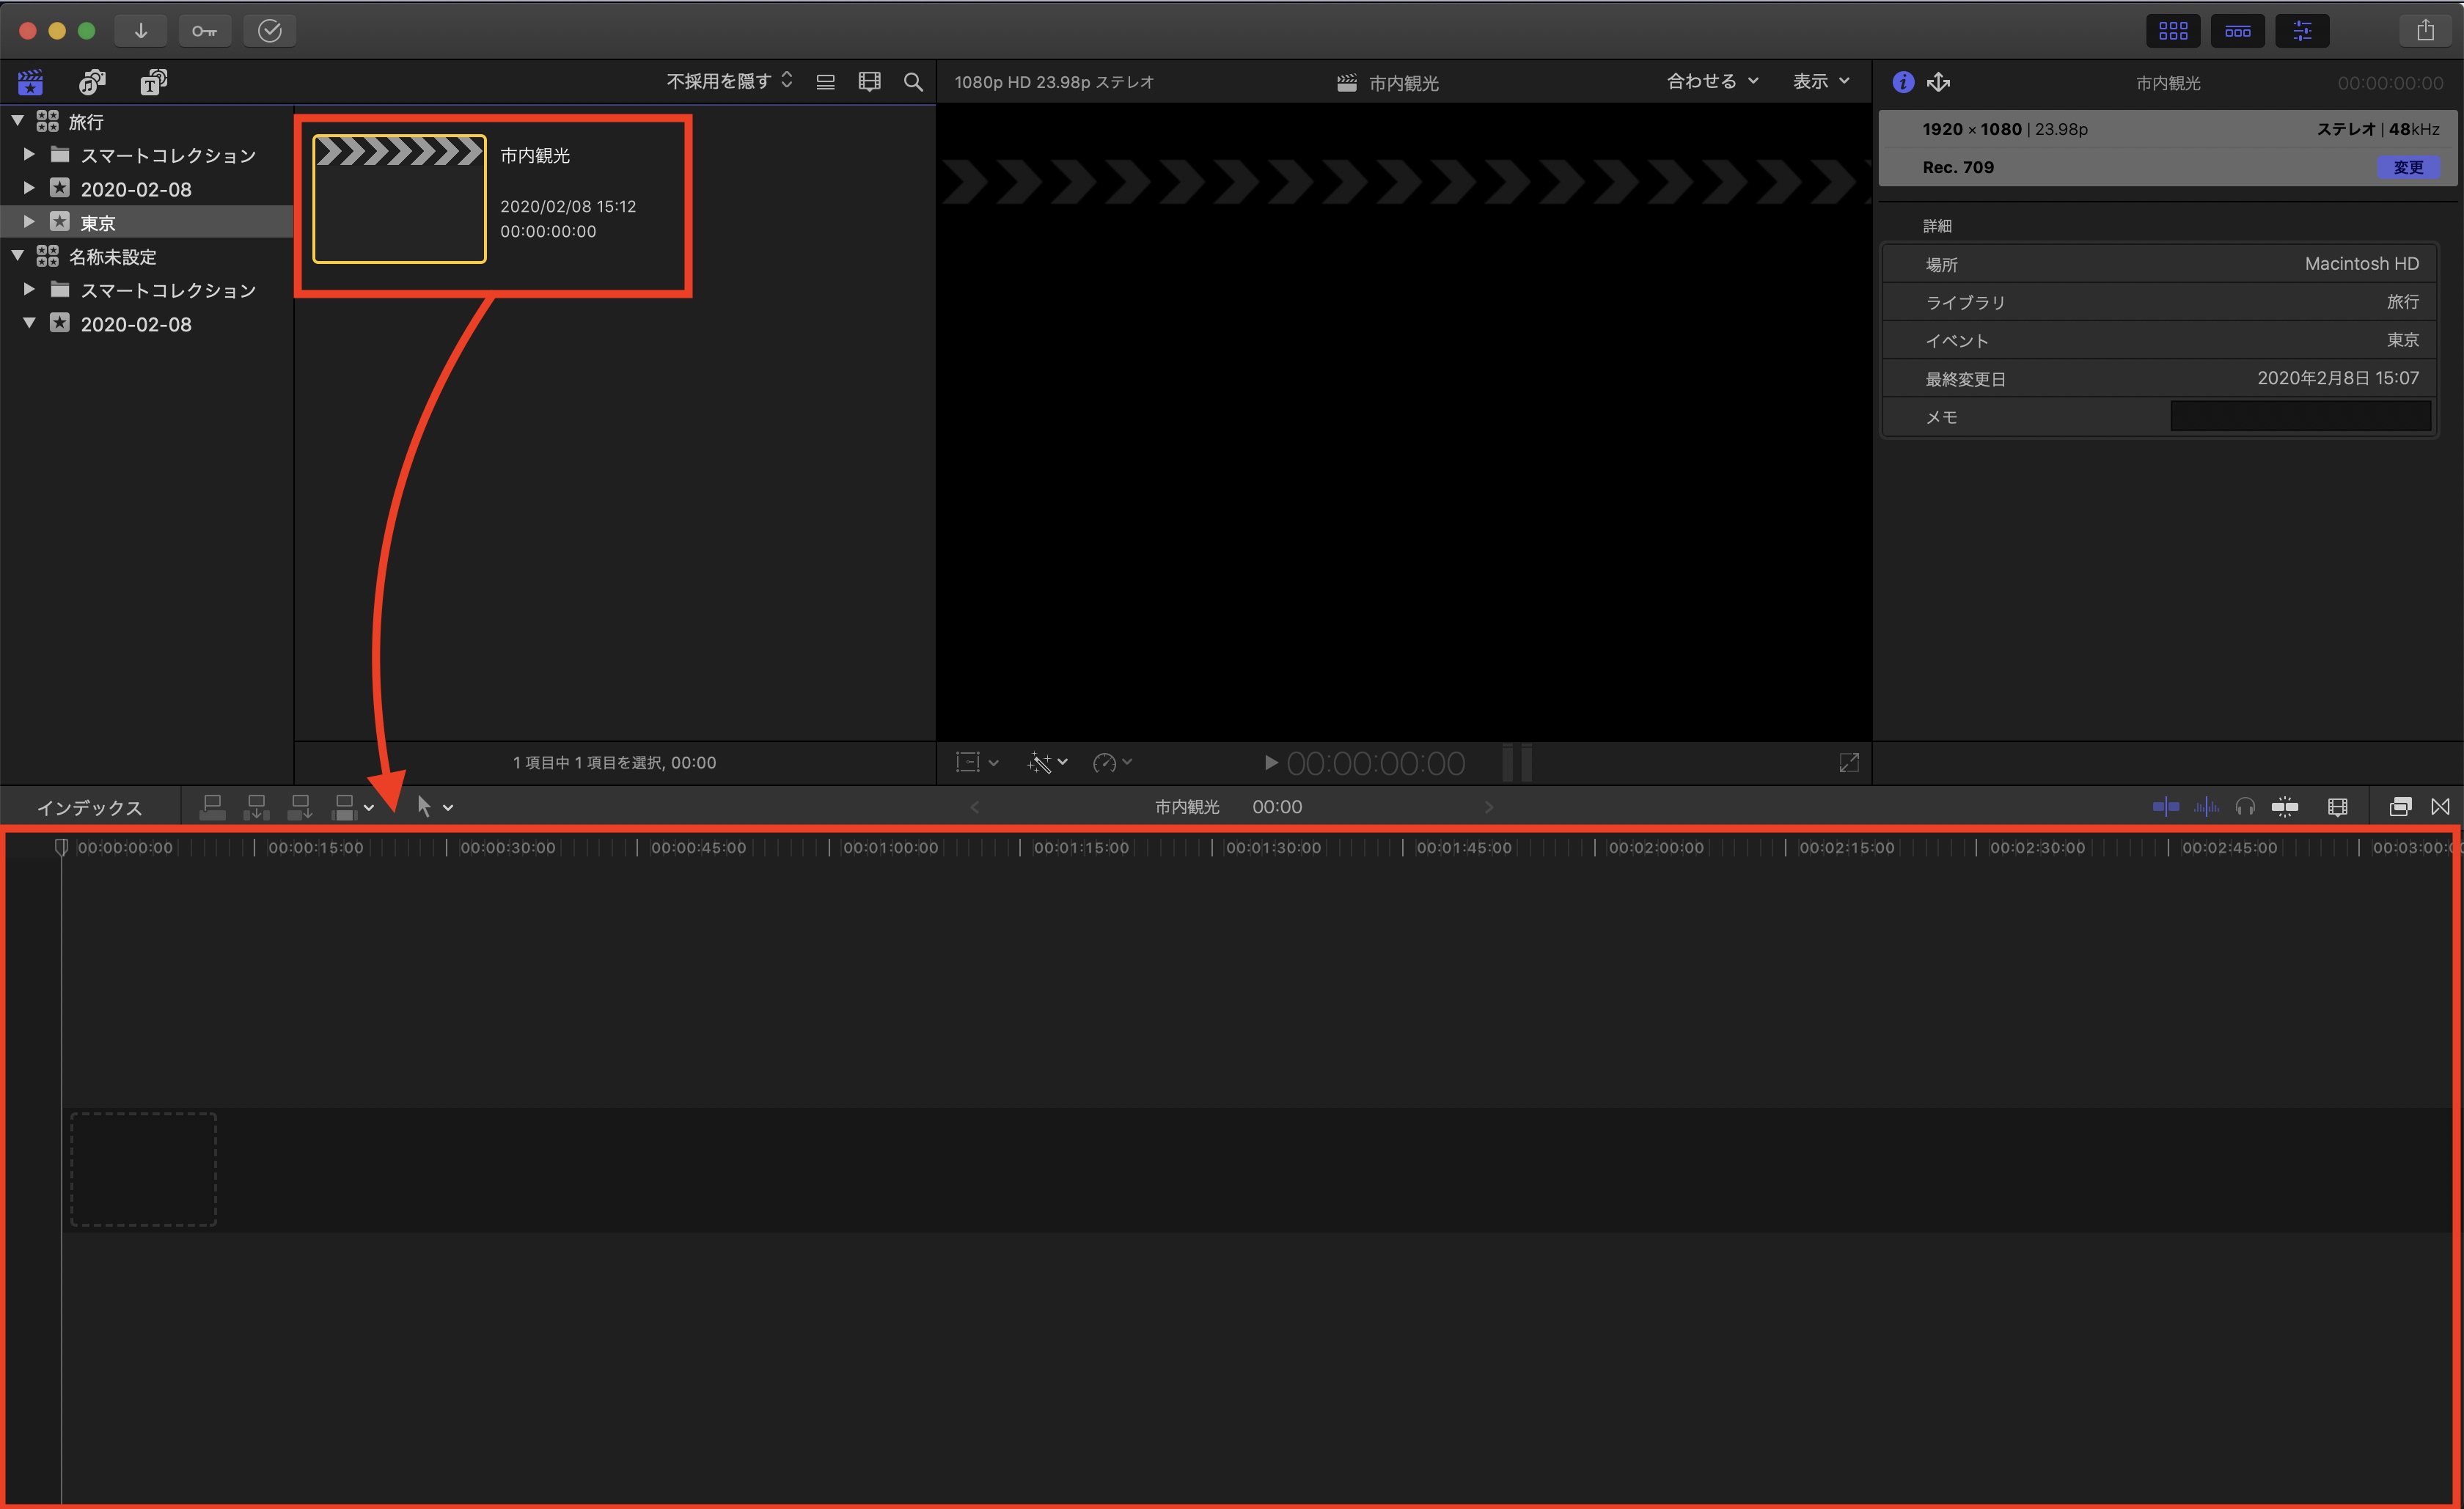Open the photos and audio sidebar

(x=92, y=82)
